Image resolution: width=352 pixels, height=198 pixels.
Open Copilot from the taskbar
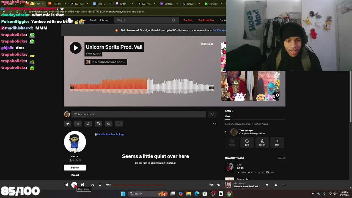pyautogui.click(x=180, y=194)
